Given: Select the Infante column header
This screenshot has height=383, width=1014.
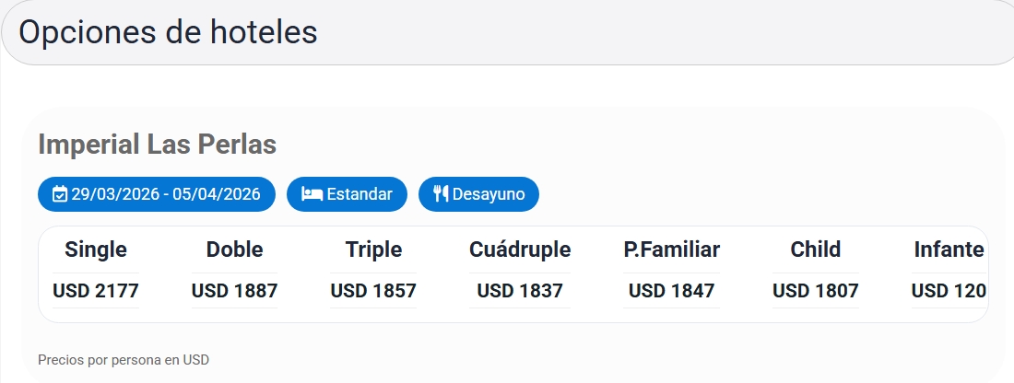Looking at the screenshot, I should tap(949, 250).
